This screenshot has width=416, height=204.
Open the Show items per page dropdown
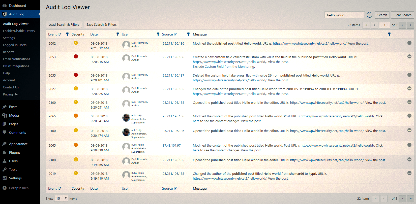[x=62, y=198]
